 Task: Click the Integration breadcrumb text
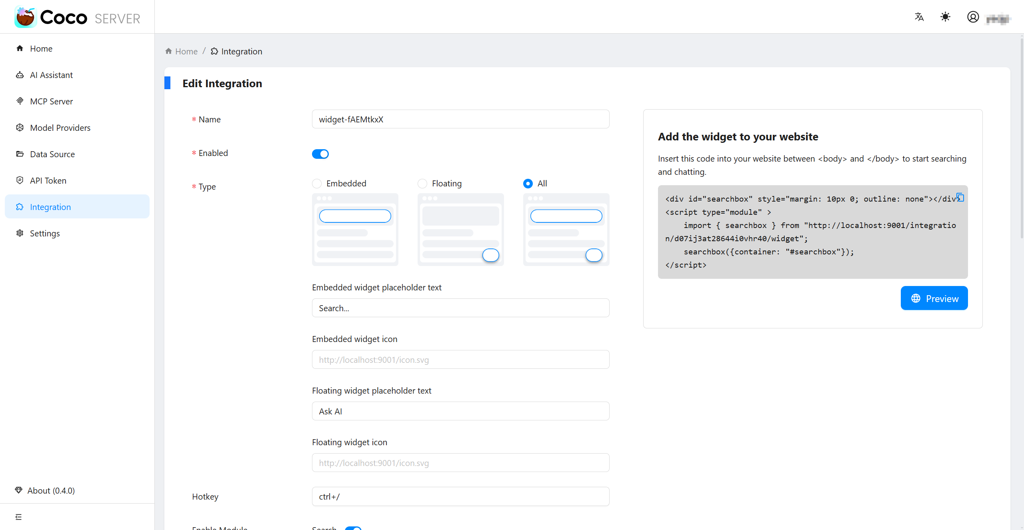tap(242, 51)
